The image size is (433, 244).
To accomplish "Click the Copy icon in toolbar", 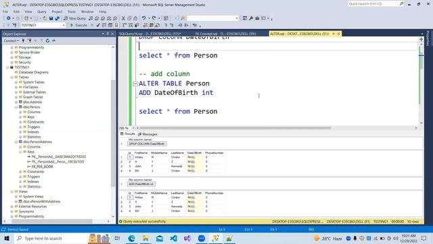I will (129, 18).
